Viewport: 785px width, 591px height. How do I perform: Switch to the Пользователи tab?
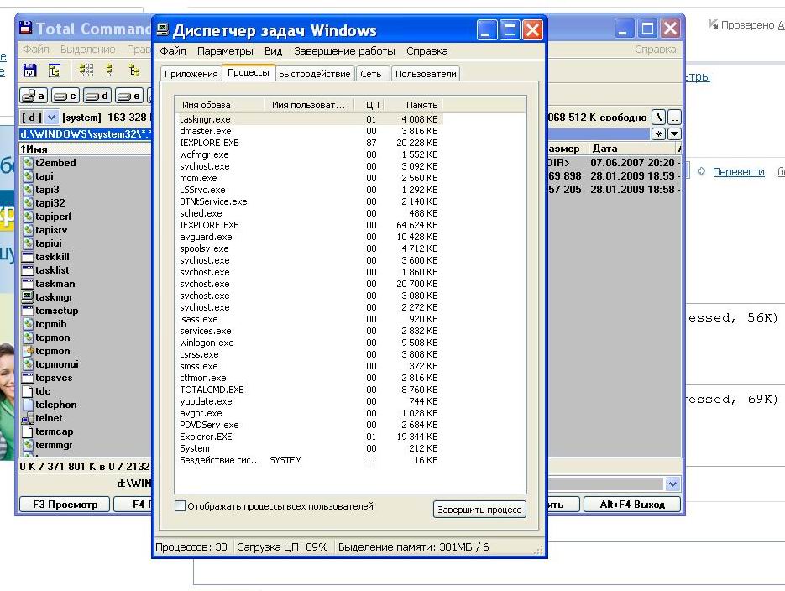tap(426, 74)
